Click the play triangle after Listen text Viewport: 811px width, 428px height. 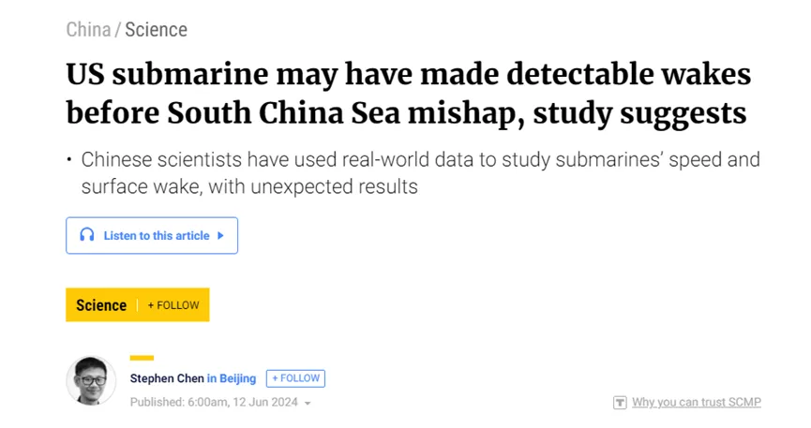coord(221,236)
